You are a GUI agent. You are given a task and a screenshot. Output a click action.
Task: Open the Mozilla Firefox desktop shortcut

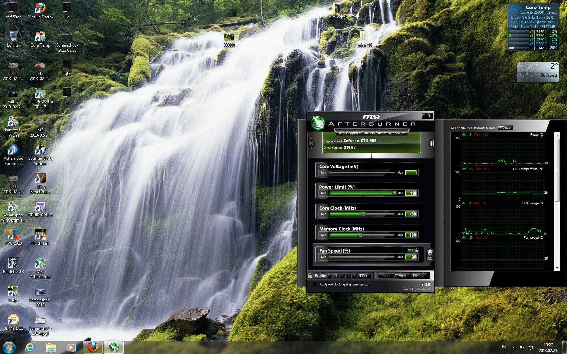40,11
